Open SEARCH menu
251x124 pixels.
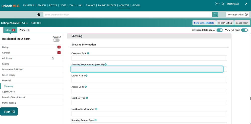coord(42,5)
